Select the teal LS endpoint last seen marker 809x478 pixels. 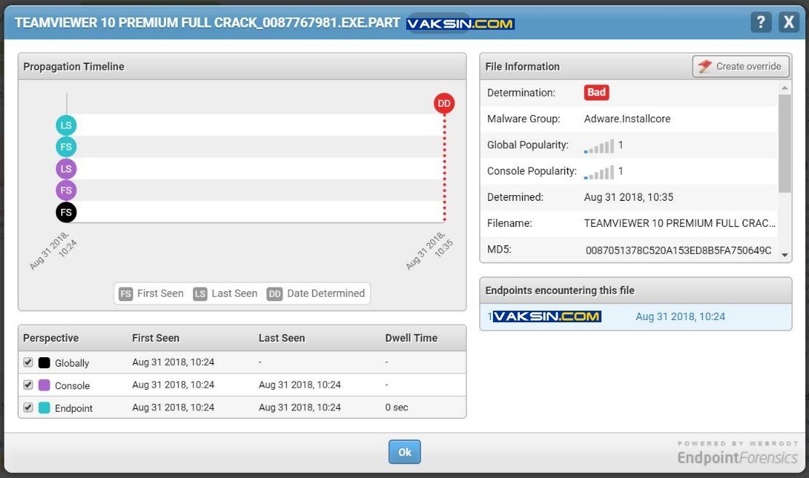point(66,125)
